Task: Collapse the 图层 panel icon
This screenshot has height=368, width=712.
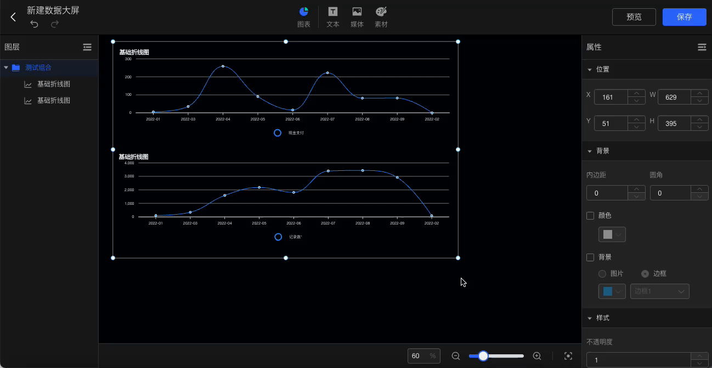Action: tap(87, 47)
